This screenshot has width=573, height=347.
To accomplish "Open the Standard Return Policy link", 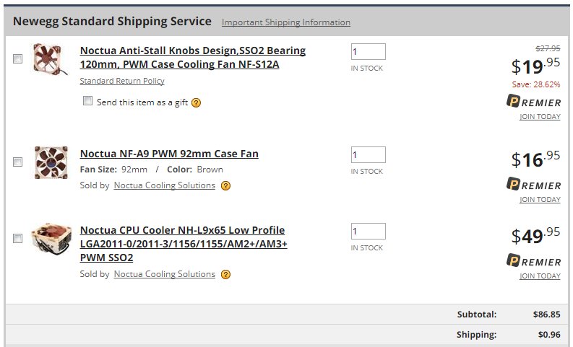I will [122, 81].
